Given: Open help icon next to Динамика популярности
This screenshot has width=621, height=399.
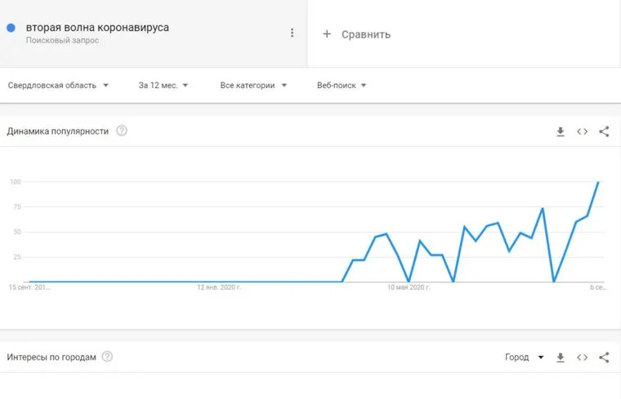Looking at the screenshot, I should 122,131.
